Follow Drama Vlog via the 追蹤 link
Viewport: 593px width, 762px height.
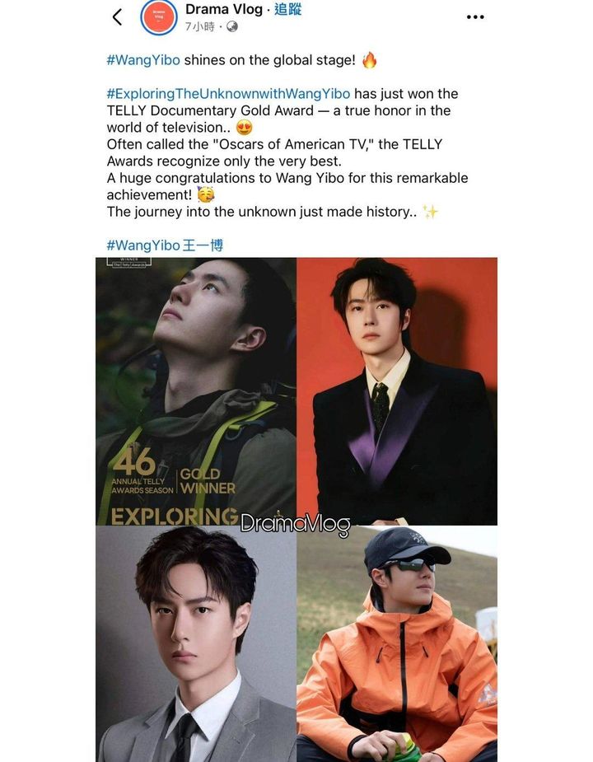pos(287,9)
